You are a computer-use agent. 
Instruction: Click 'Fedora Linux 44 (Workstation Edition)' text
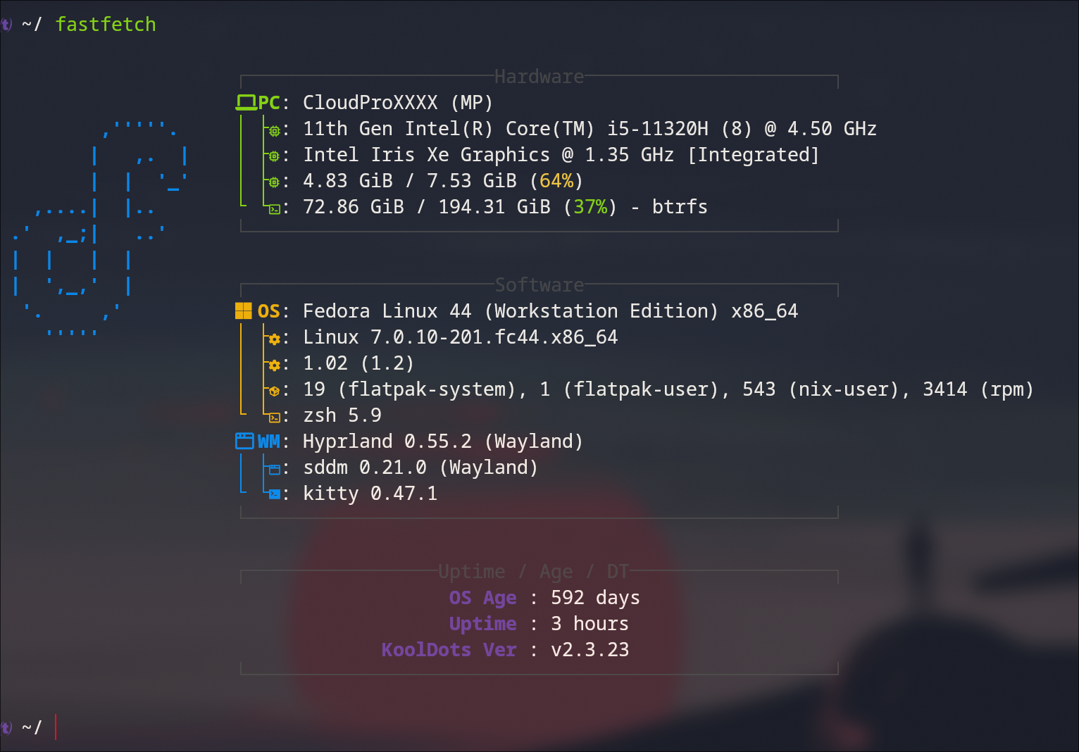(x=511, y=311)
